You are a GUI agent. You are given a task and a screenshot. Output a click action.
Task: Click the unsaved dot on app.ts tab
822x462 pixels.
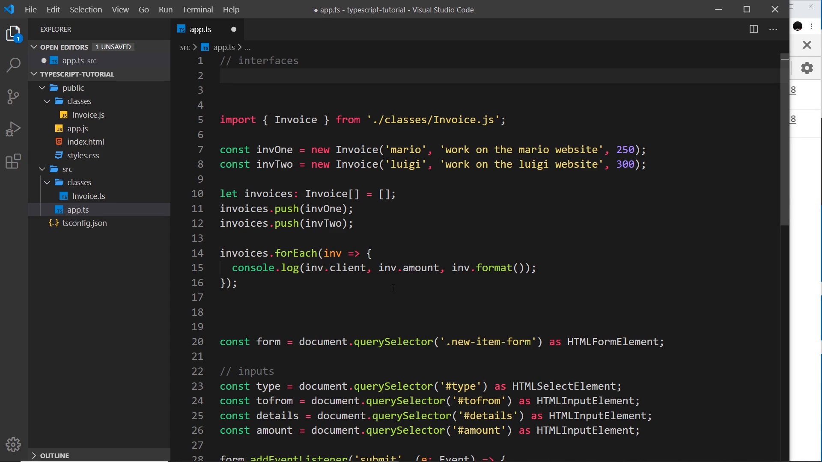[234, 29]
